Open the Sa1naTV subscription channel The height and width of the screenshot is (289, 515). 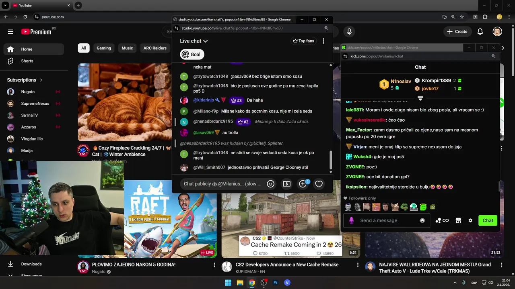tap(34, 115)
